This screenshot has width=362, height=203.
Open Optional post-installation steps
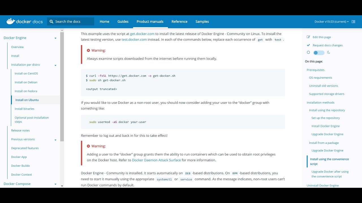point(32,120)
